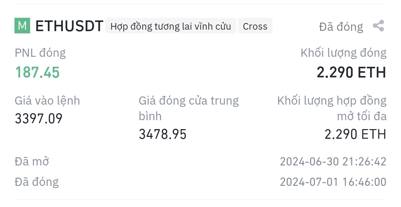This screenshot has height=207, width=401.
Task: Click the Đã mở row label
Action: pos(32,161)
